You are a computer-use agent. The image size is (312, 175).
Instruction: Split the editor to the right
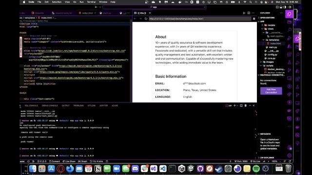tap(249, 13)
